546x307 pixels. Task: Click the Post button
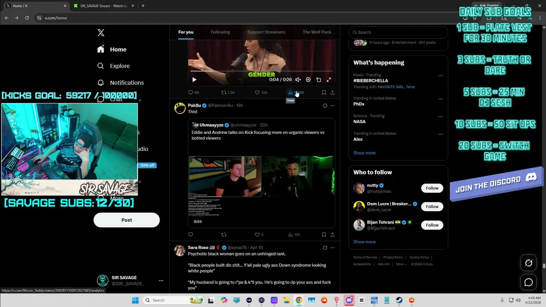(x=127, y=220)
